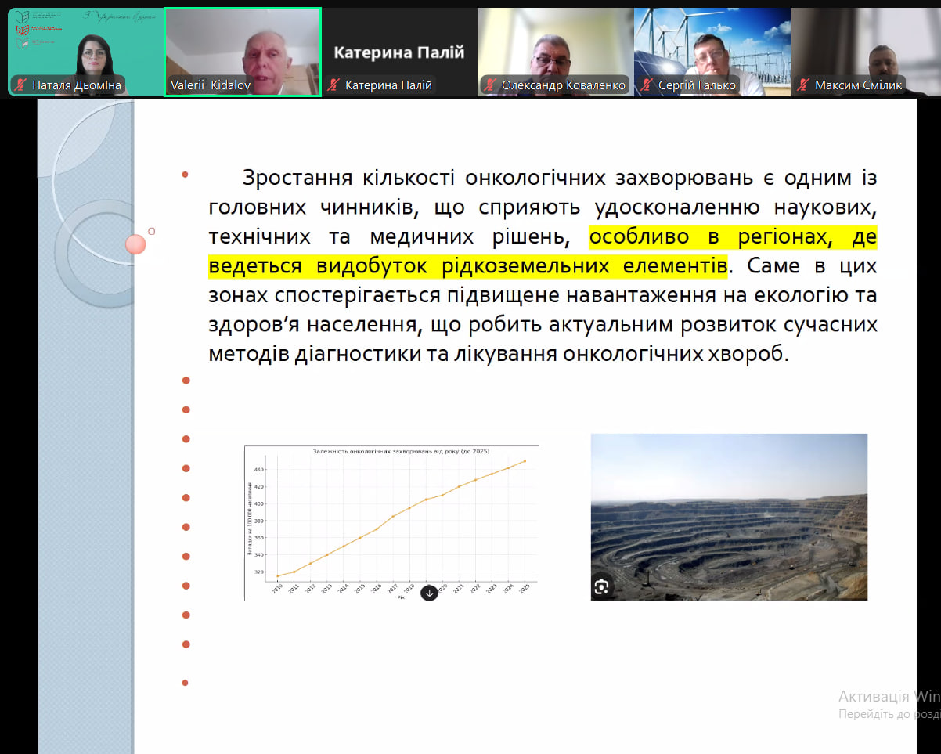Select Олександр Коваленко's video tile
This screenshot has height=754, width=941.
[555, 52]
